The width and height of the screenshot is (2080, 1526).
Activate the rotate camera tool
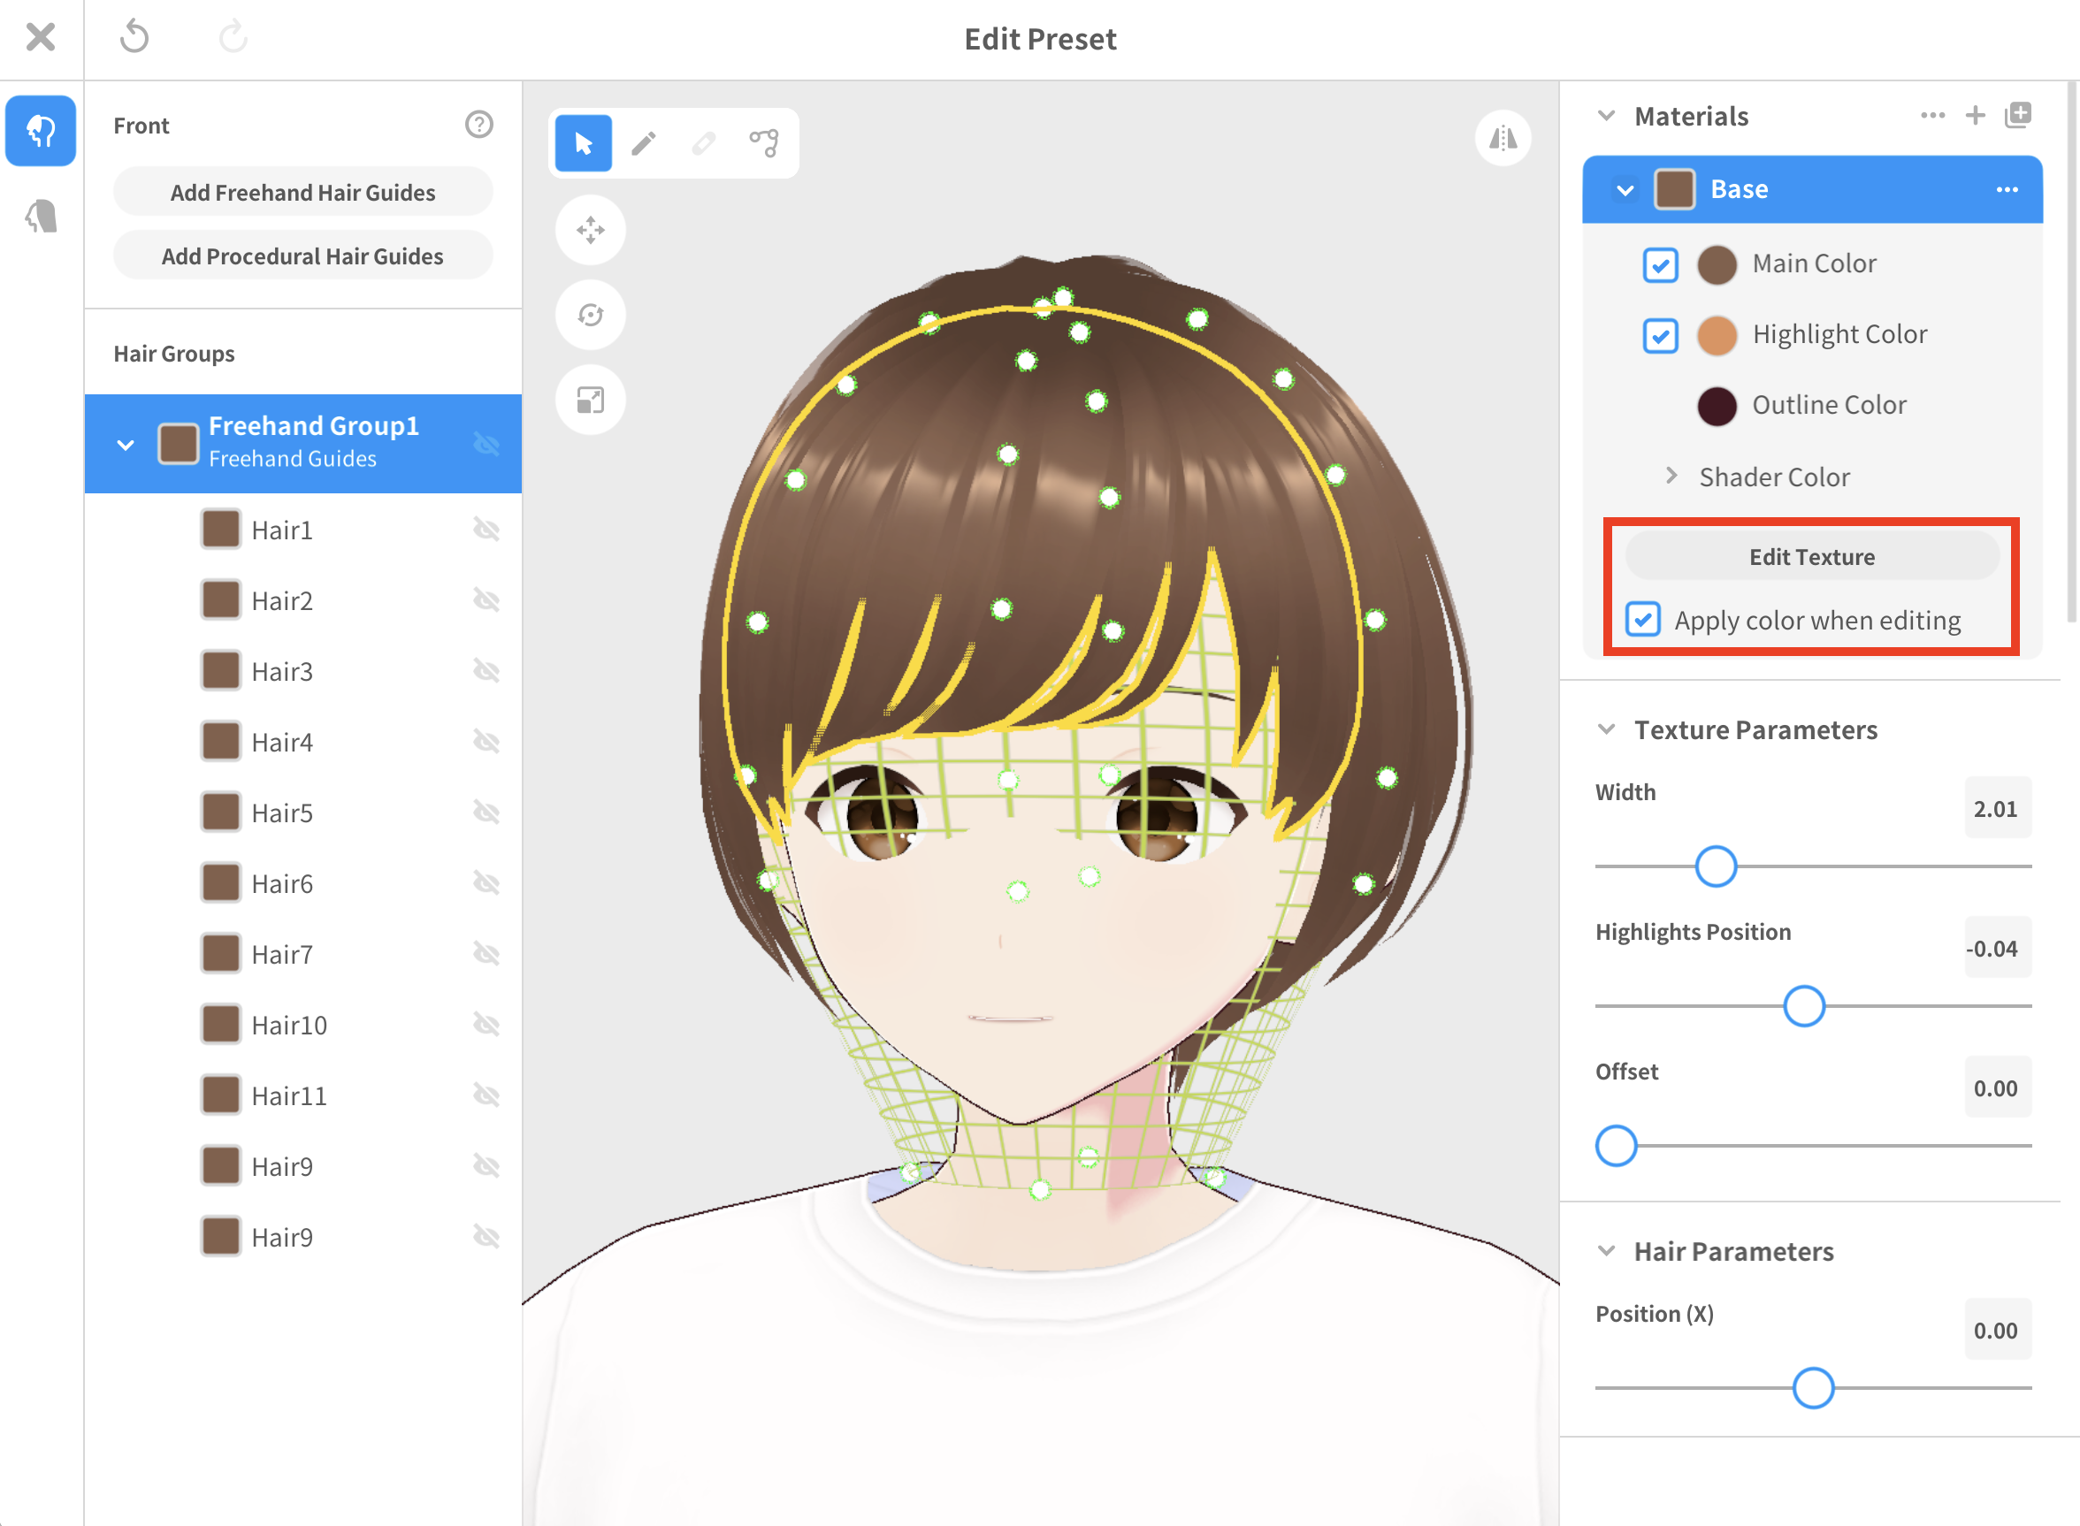point(591,315)
